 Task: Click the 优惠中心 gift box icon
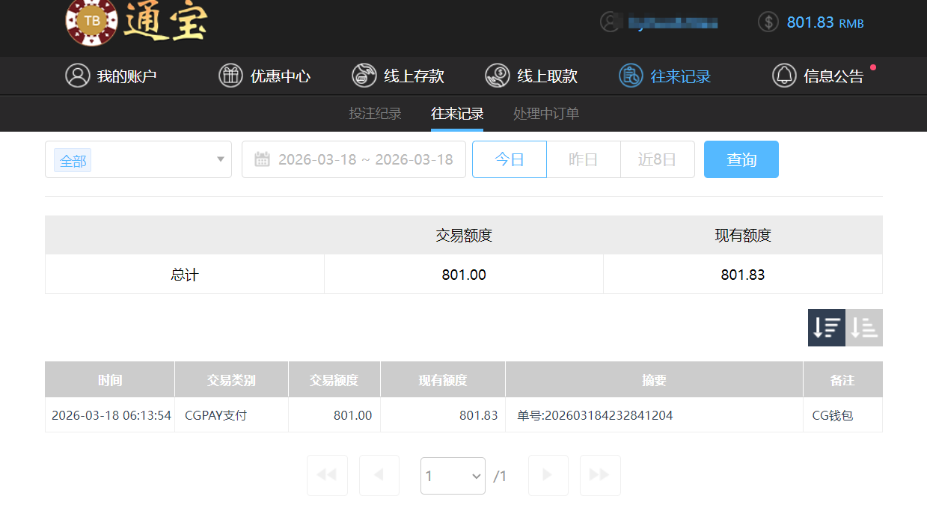coord(230,75)
